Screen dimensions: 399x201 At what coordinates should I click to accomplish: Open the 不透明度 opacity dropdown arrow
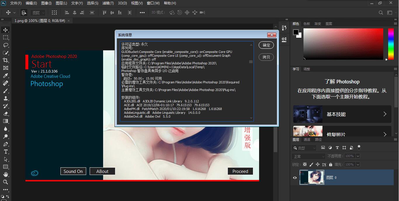(358, 156)
